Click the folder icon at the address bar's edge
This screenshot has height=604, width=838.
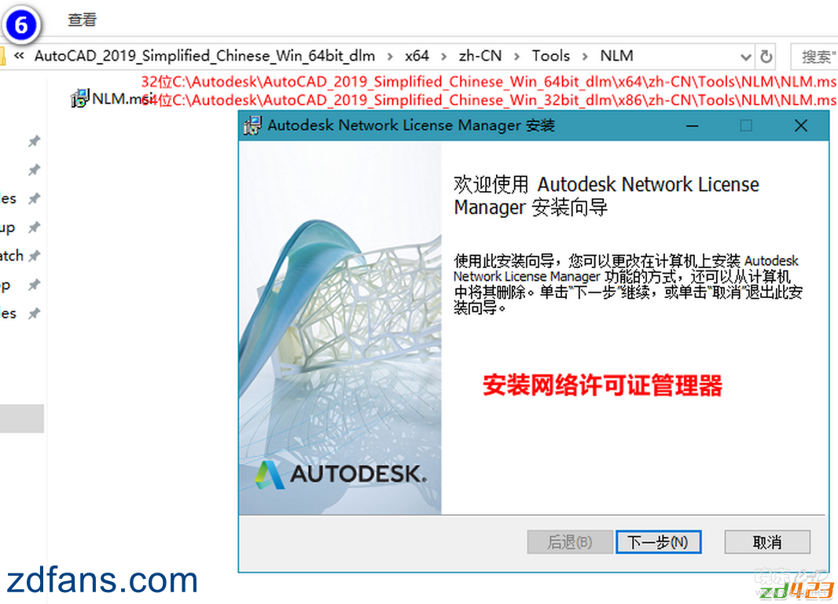(x=2, y=56)
